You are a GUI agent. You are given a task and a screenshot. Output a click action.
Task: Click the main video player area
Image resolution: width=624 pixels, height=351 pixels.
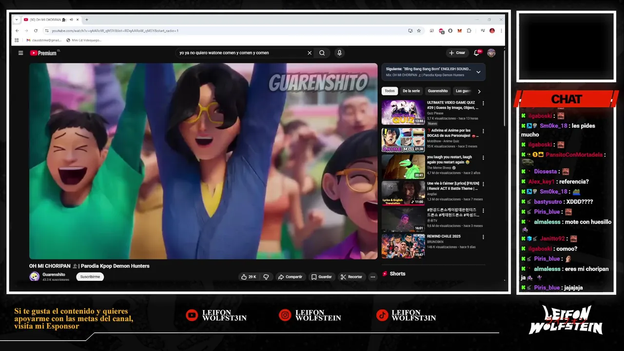(x=203, y=161)
